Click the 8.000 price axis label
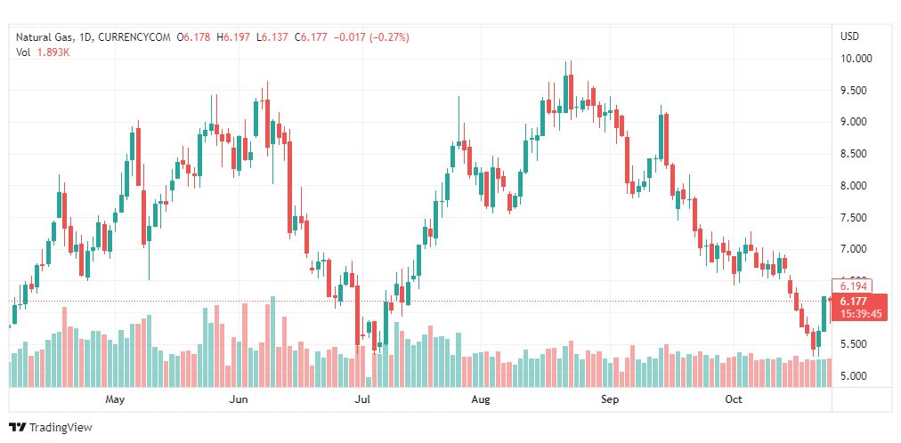This screenshot has width=901, height=443. pyautogui.click(x=854, y=186)
